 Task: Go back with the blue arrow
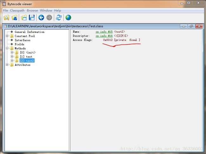pos(41,18)
